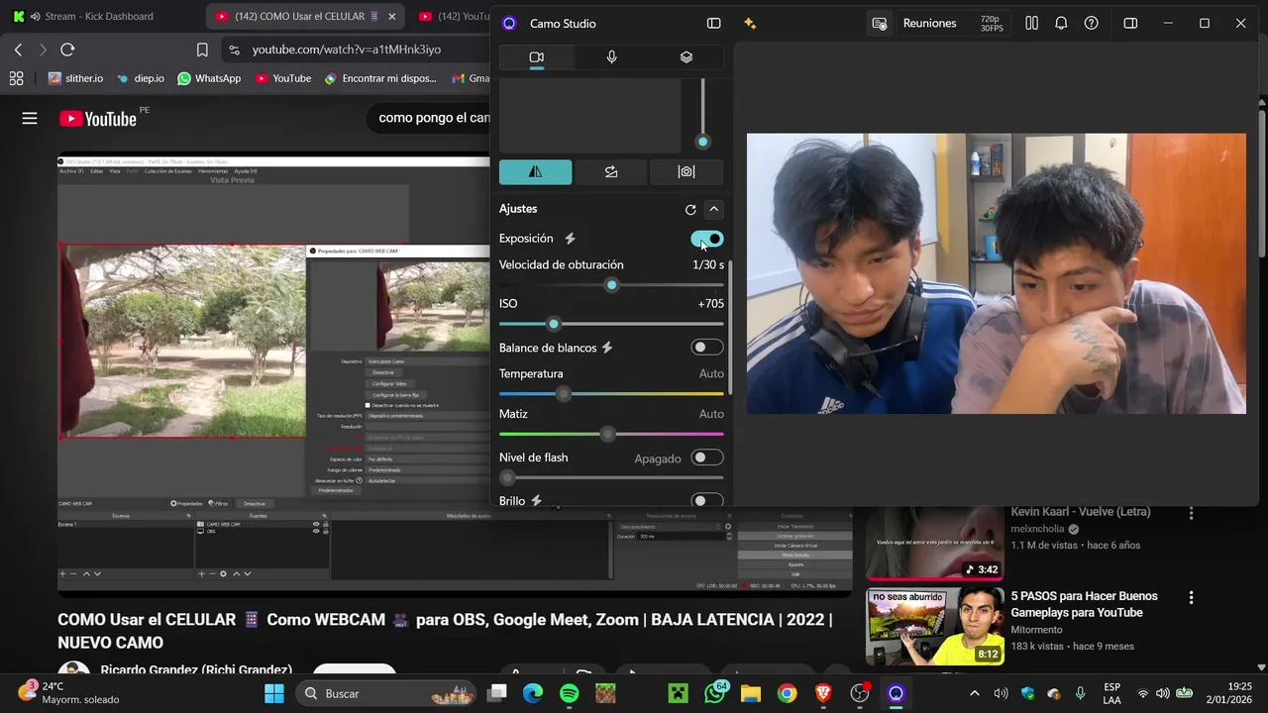Show hidden system tray icons
1268x713 pixels.
tap(974, 693)
